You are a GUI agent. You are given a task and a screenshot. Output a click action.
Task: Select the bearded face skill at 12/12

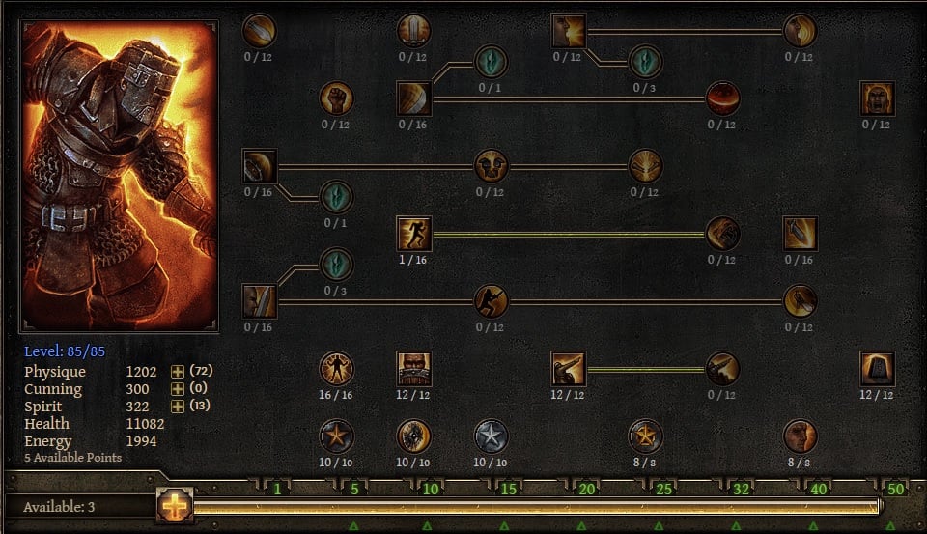point(414,369)
